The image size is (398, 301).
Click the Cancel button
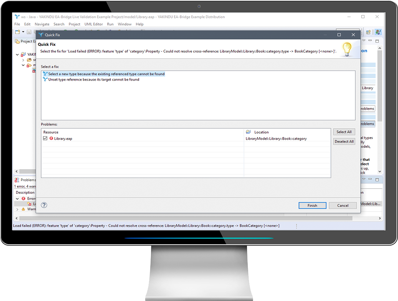[343, 205]
